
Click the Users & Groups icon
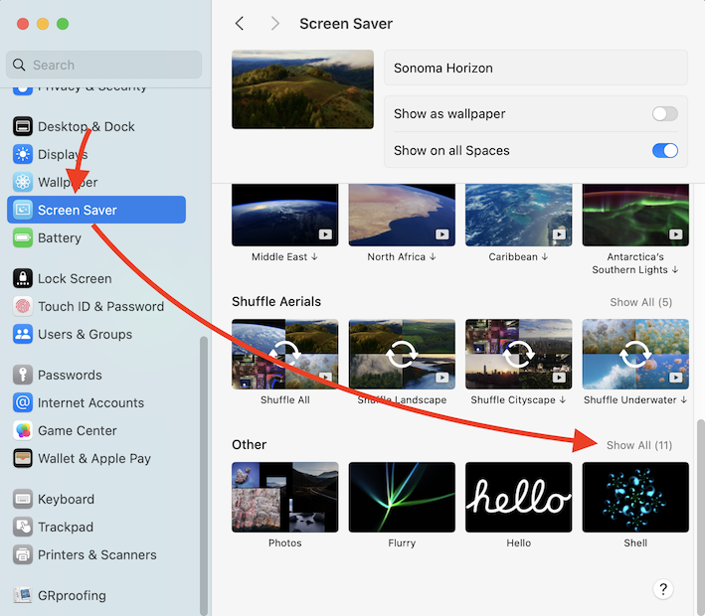click(23, 334)
